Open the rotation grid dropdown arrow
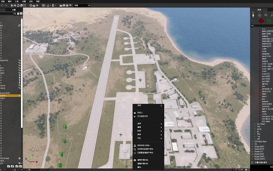Image resolution: width=273 pixels, height=171 pixels. coord(50,6)
